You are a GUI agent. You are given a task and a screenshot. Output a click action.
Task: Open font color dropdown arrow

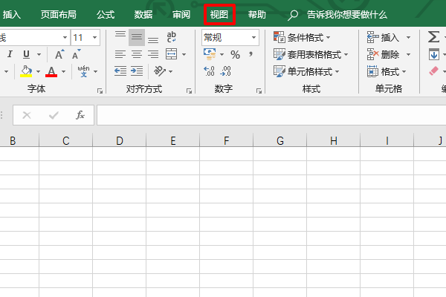click(64, 71)
